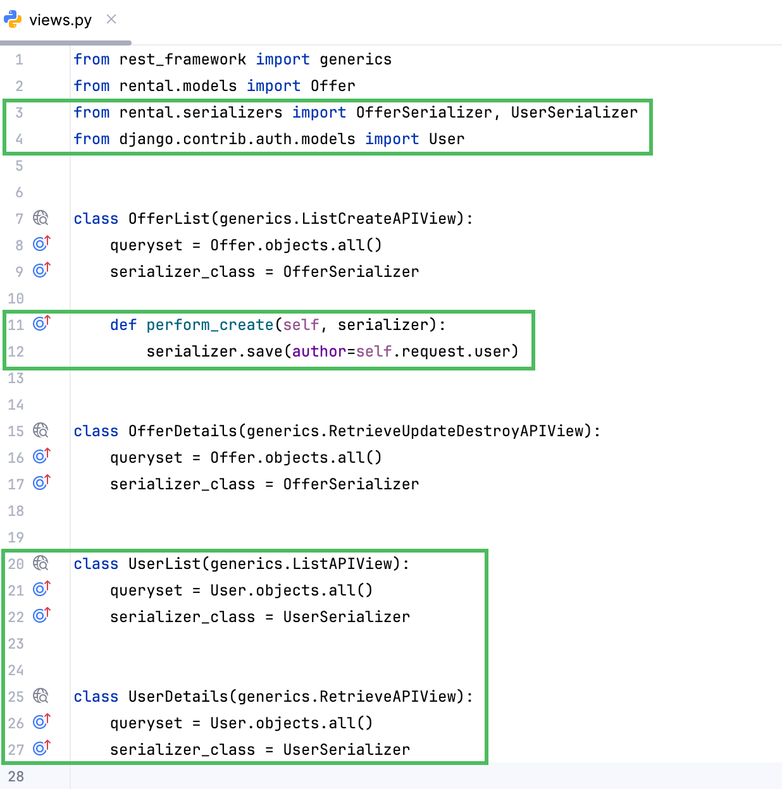
Task: Click the overriding-member gutter icon on line 21
Action: coord(40,590)
